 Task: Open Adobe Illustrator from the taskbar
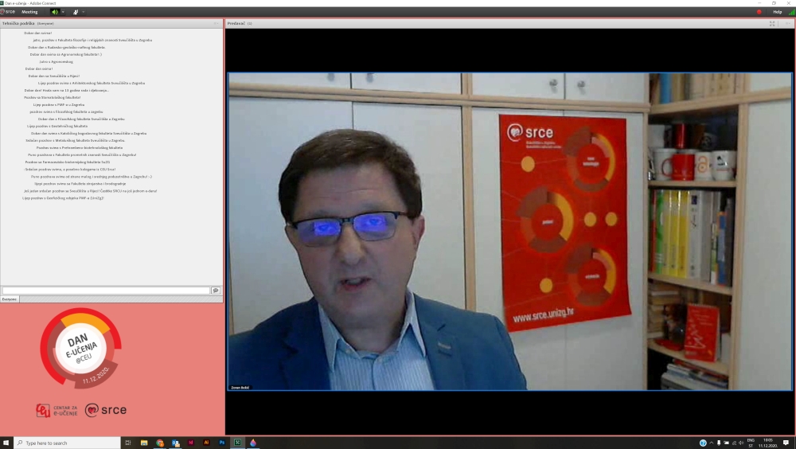206,443
